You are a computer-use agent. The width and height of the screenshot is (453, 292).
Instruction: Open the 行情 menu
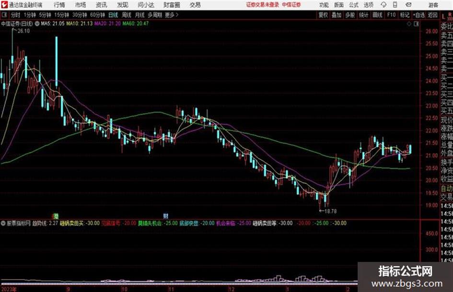pyautogui.click(x=59, y=5)
